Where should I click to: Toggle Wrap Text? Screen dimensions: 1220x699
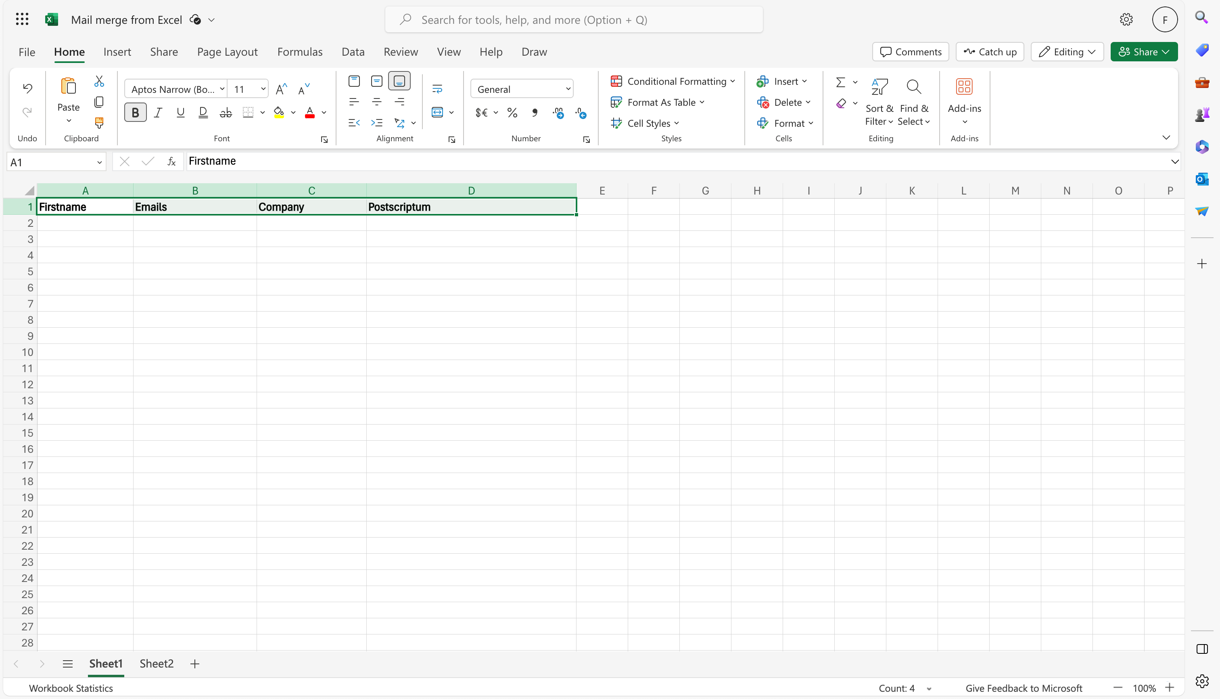coord(437,89)
